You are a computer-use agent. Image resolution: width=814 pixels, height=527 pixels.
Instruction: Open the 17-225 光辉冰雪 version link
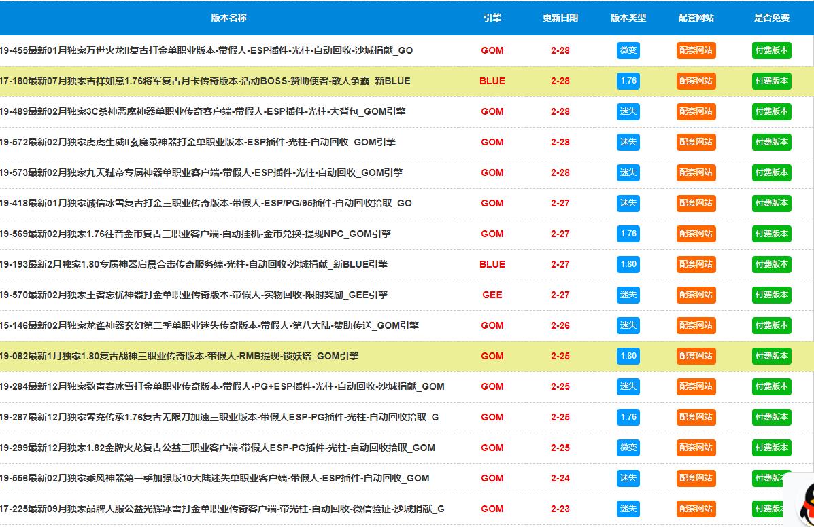point(222,509)
